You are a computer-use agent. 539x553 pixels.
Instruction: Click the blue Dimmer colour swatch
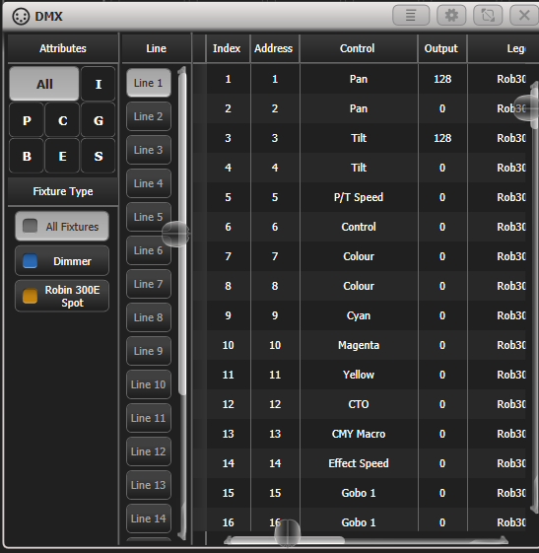30,261
